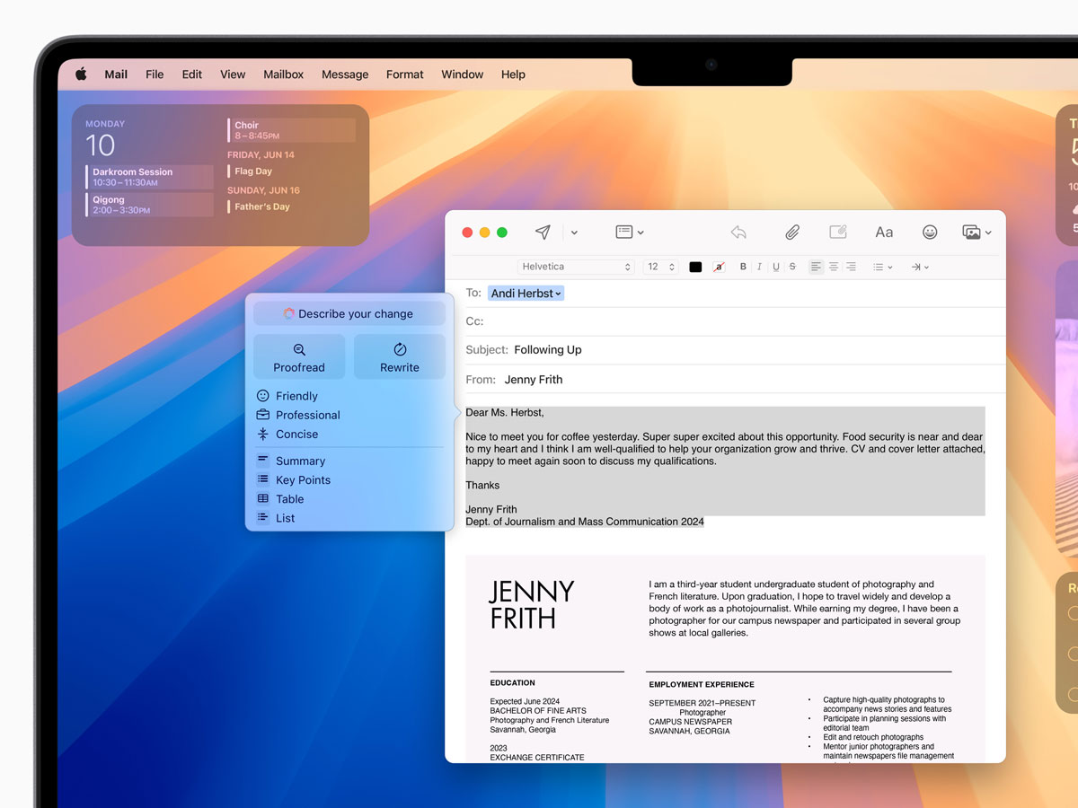Click the black text color swatch

pos(695,267)
